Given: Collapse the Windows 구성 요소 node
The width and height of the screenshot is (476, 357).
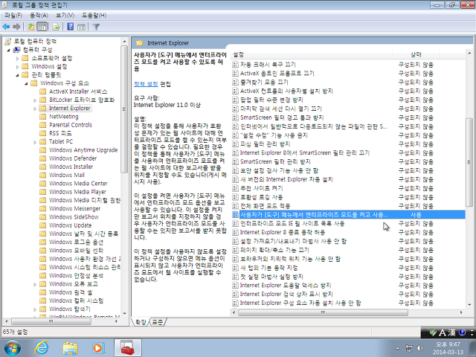Looking at the screenshot, I should tap(26, 83).
